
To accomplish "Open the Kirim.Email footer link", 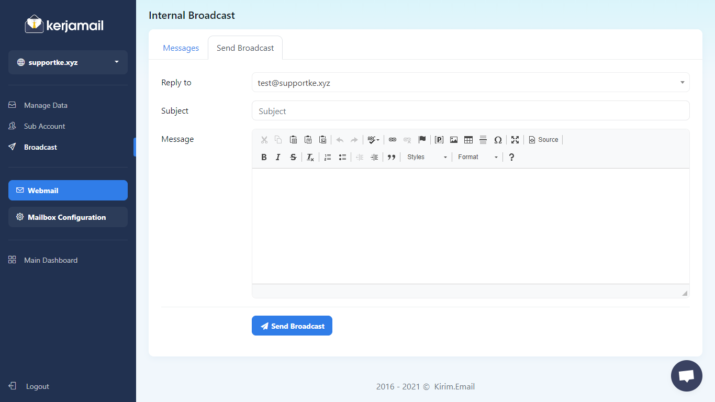I will 454,387.
